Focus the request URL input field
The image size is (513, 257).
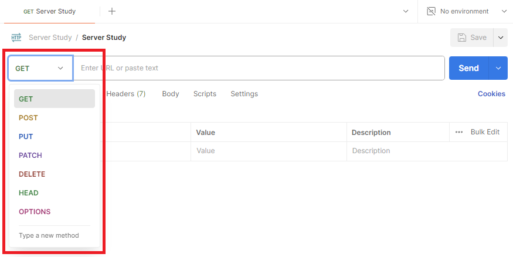pyautogui.click(x=258, y=68)
